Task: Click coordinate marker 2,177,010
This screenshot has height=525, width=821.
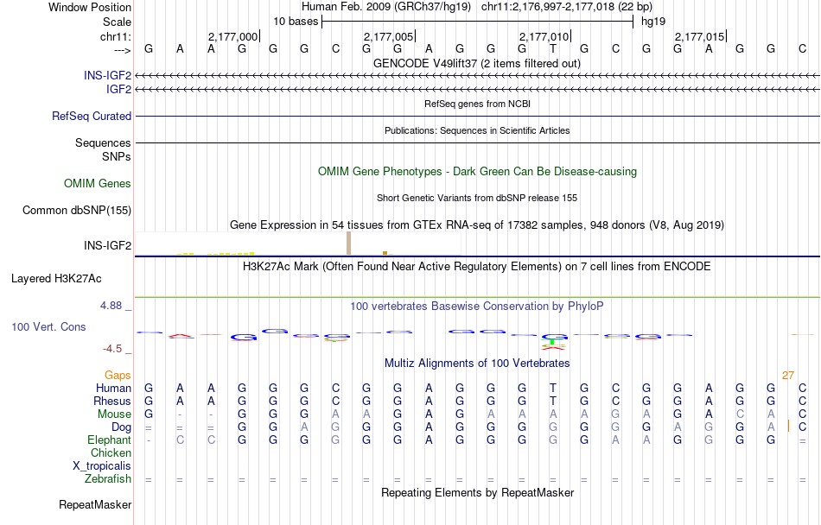Action: point(544,36)
